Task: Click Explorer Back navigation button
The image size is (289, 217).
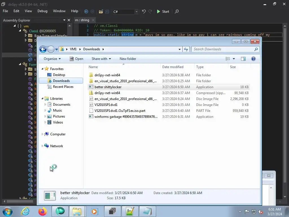Action: point(43,49)
